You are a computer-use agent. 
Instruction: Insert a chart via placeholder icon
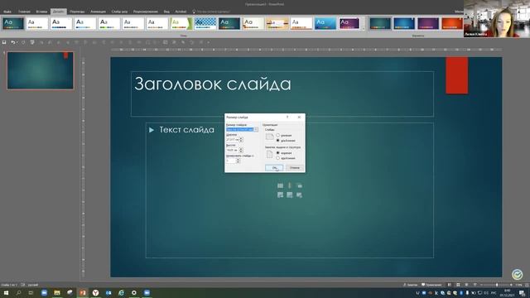coord(290,185)
